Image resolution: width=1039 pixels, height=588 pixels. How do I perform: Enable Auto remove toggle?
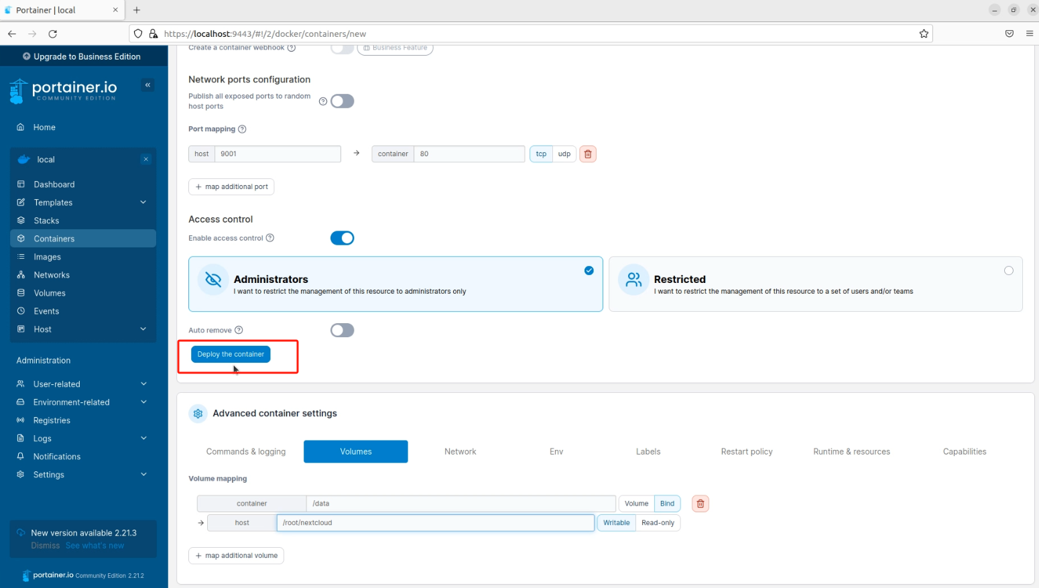coord(342,330)
